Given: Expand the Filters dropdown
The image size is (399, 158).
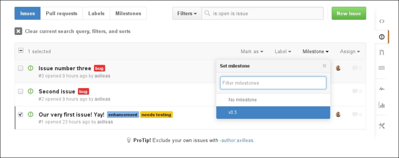Looking at the screenshot, I should pos(187,13).
